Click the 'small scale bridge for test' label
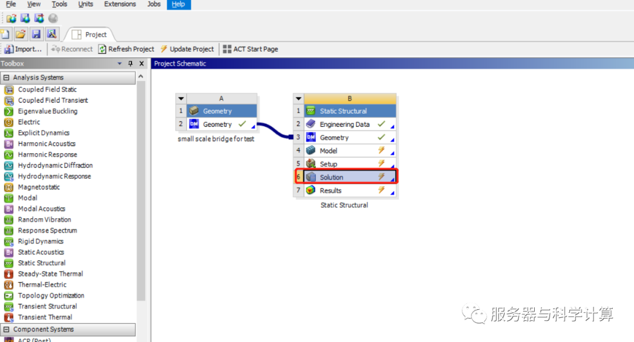The width and height of the screenshot is (634, 342). [216, 139]
